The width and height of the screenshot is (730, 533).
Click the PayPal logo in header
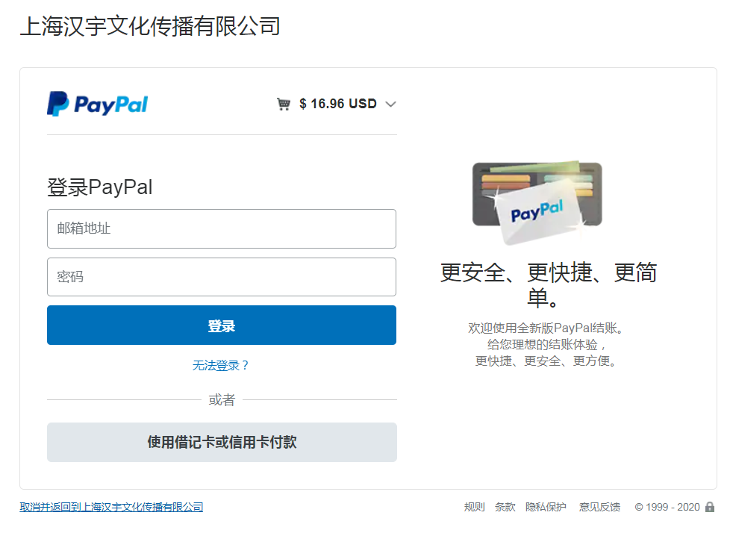[97, 104]
